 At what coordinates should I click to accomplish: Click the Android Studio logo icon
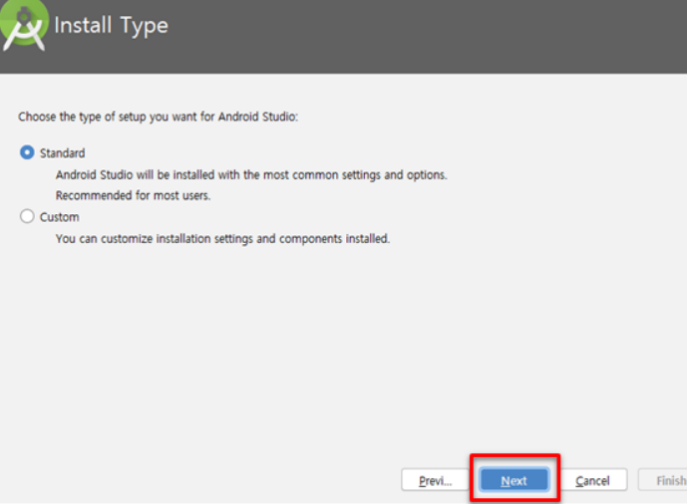pos(24,26)
